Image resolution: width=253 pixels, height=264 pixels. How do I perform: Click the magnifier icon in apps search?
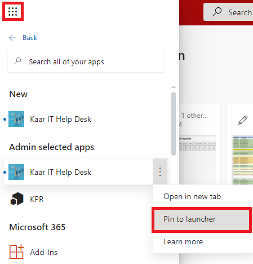tap(17, 61)
